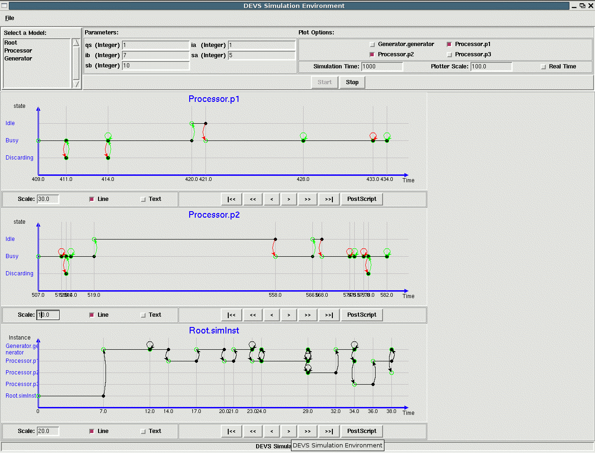Jump to start of Processor.p2 plot
Image resolution: width=595 pixels, height=453 pixels.
coord(231,315)
